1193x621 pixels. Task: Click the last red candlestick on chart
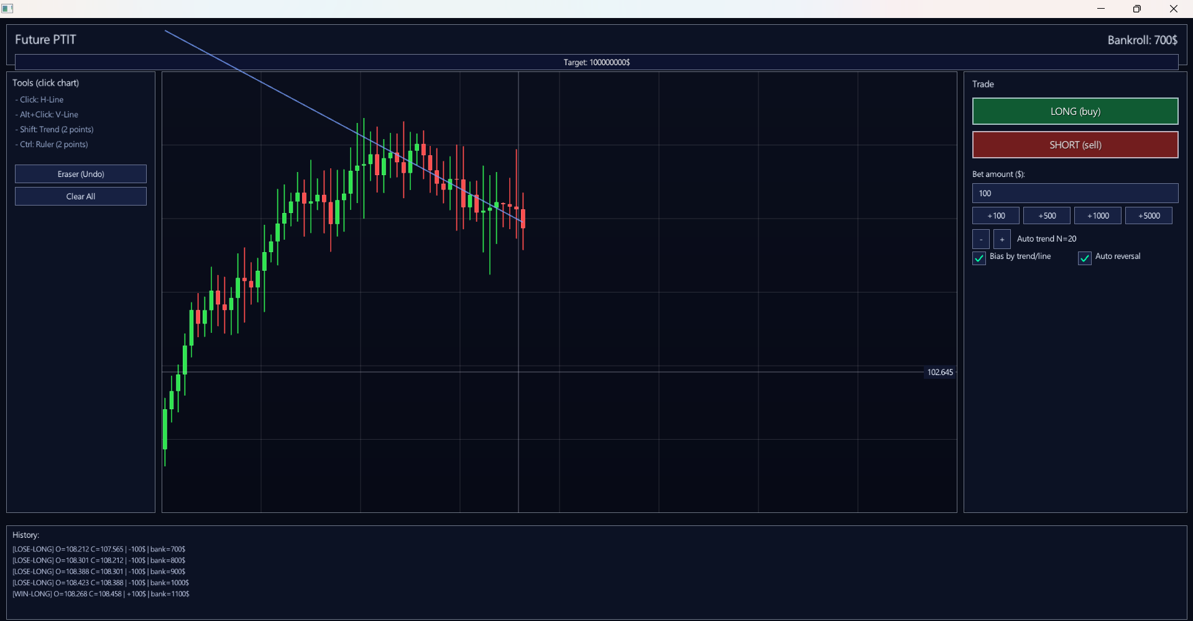point(523,219)
